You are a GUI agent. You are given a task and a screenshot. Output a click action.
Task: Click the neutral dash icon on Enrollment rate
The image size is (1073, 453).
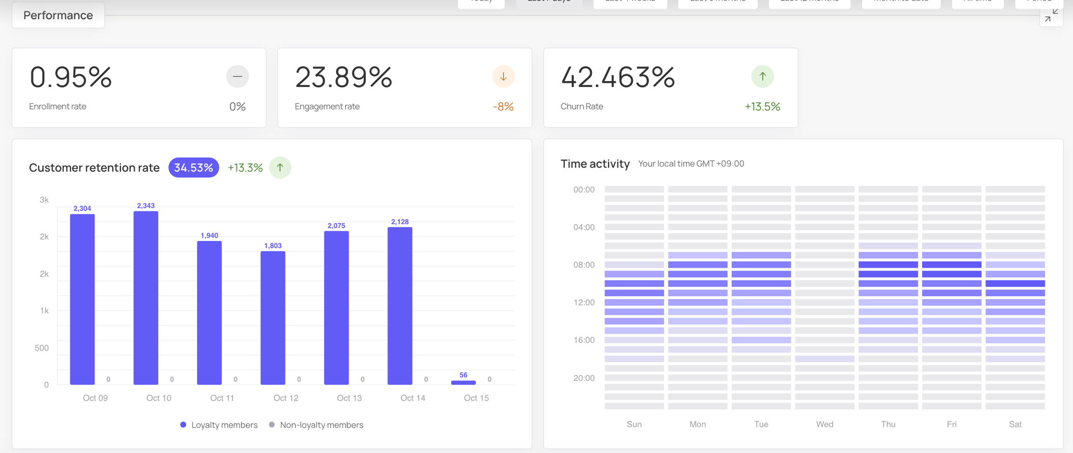(238, 76)
